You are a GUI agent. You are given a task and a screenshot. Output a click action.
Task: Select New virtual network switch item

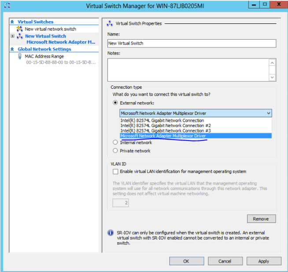(x=50, y=29)
